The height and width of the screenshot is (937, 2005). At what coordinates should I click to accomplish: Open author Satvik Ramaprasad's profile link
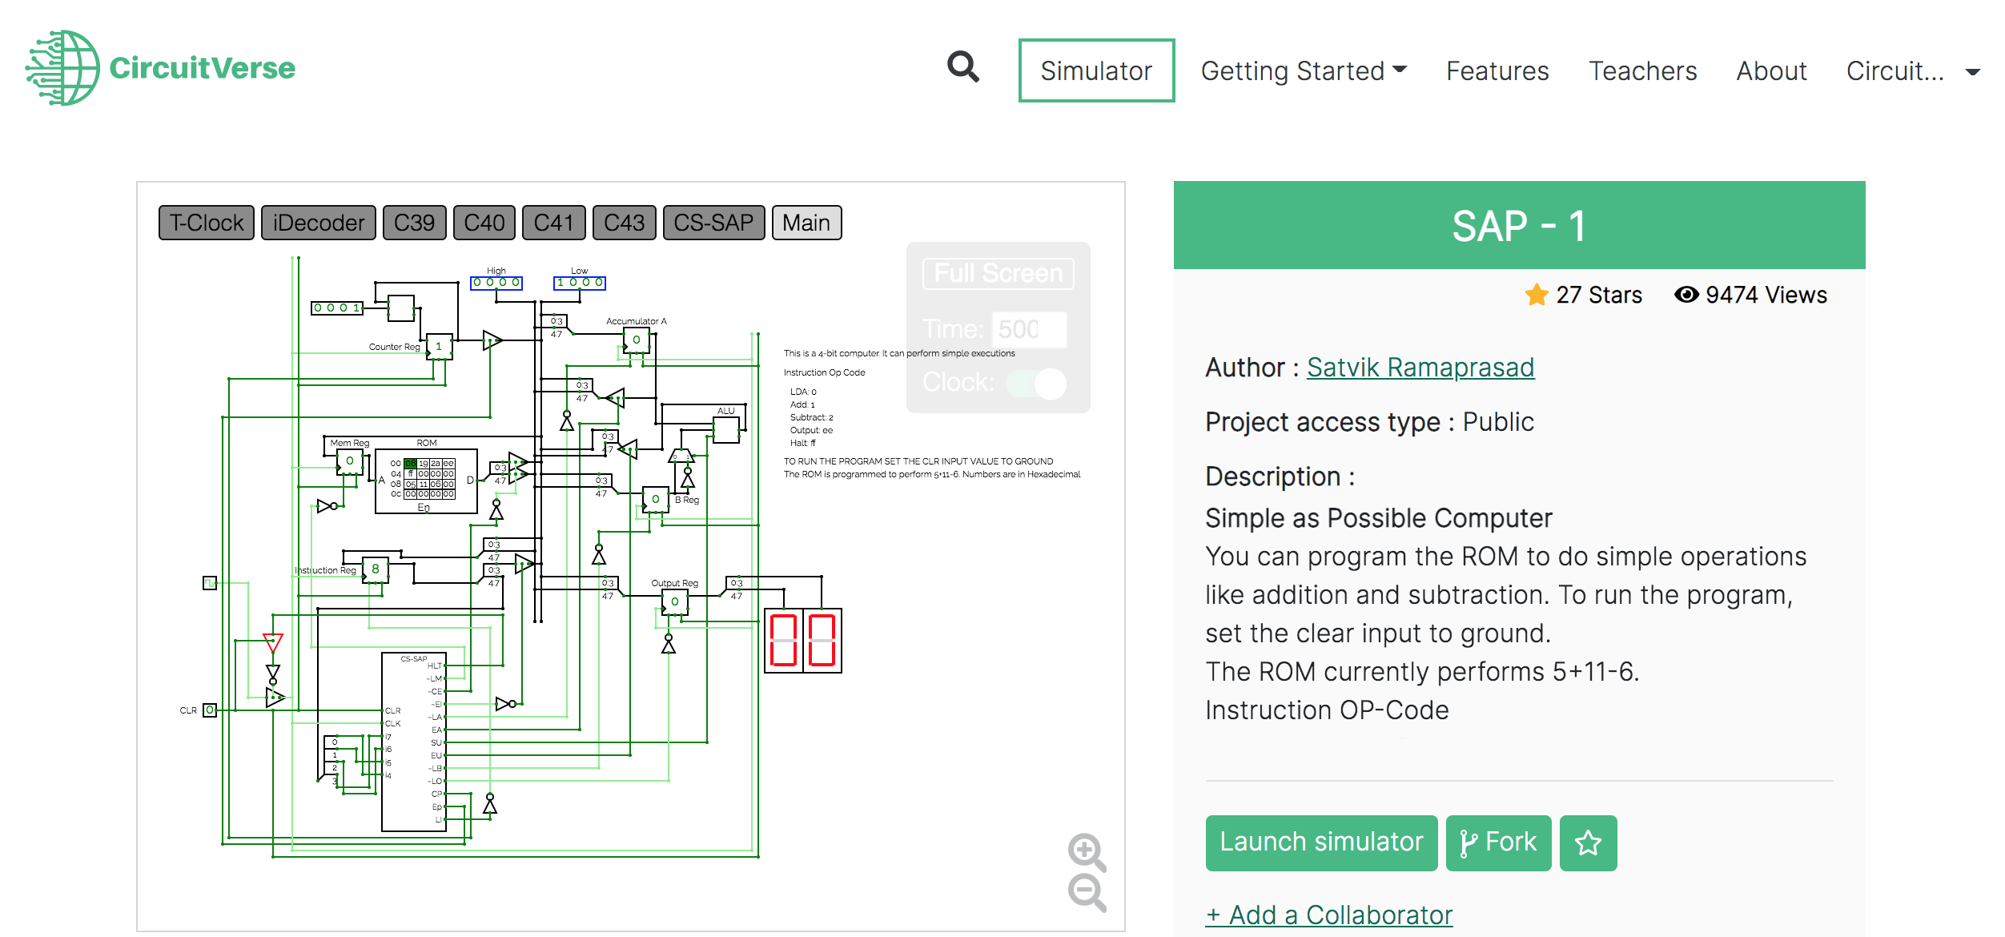click(x=1420, y=367)
